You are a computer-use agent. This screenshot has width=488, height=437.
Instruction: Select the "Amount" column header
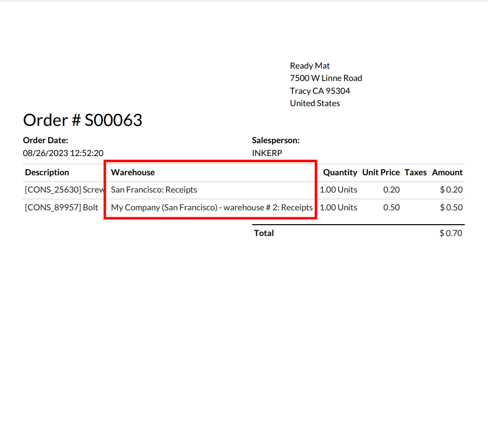(447, 172)
